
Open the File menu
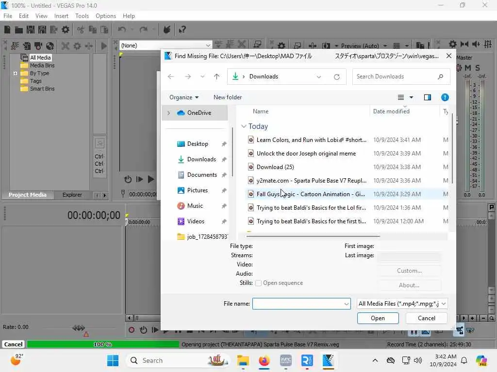8,16
